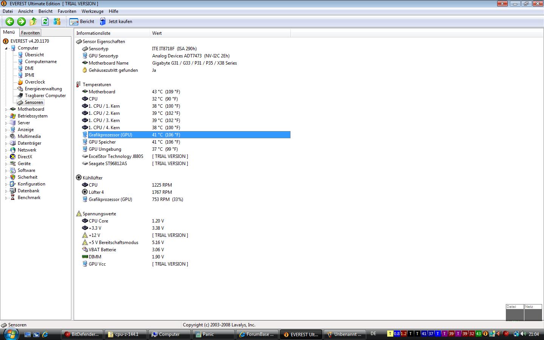The width and height of the screenshot is (544, 340).
Task: Click the Refresh toolbar icon
Action: click(x=45, y=22)
